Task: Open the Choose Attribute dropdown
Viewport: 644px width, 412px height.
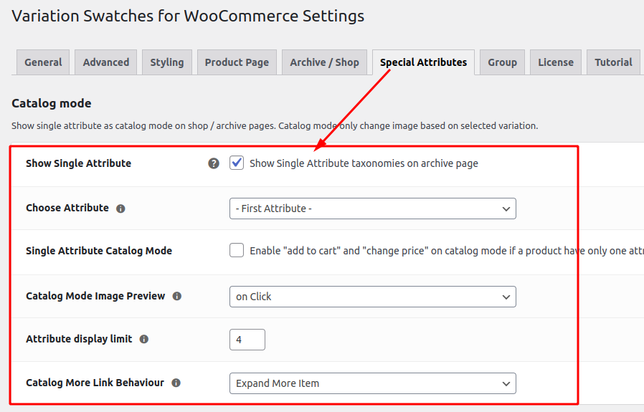Action: (372, 209)
